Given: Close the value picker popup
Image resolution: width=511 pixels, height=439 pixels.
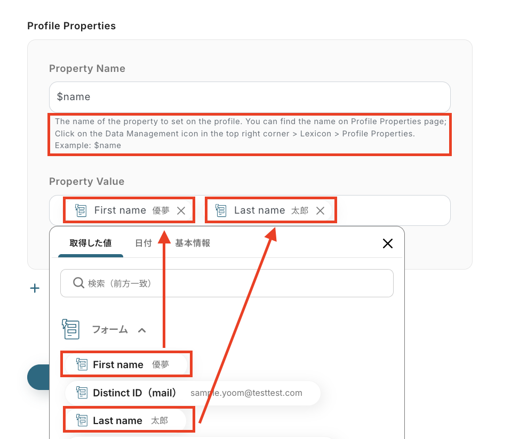Looking at the screenshot, I should 388,243.
